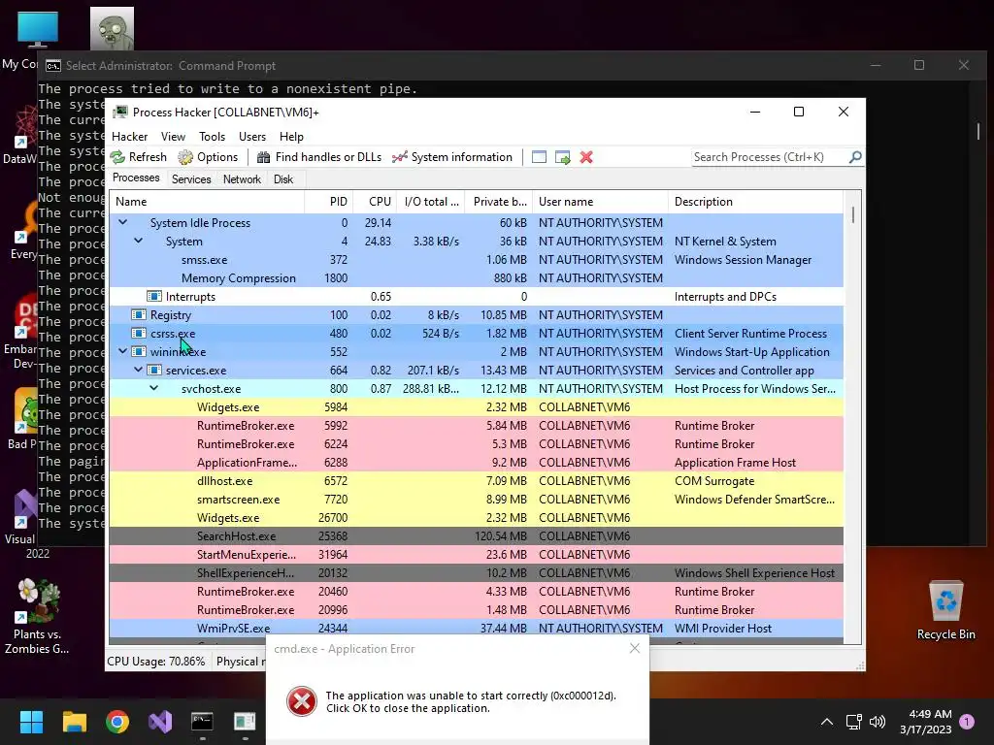
Task: Switch to Command Prompt taskbar icon
Action: coord(202,721)
